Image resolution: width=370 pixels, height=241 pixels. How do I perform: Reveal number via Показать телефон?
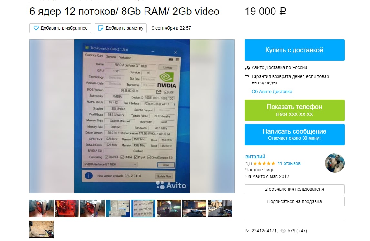click(x=294, y=110)
